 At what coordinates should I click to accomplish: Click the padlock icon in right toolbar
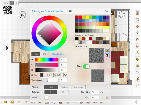(137, 46)
